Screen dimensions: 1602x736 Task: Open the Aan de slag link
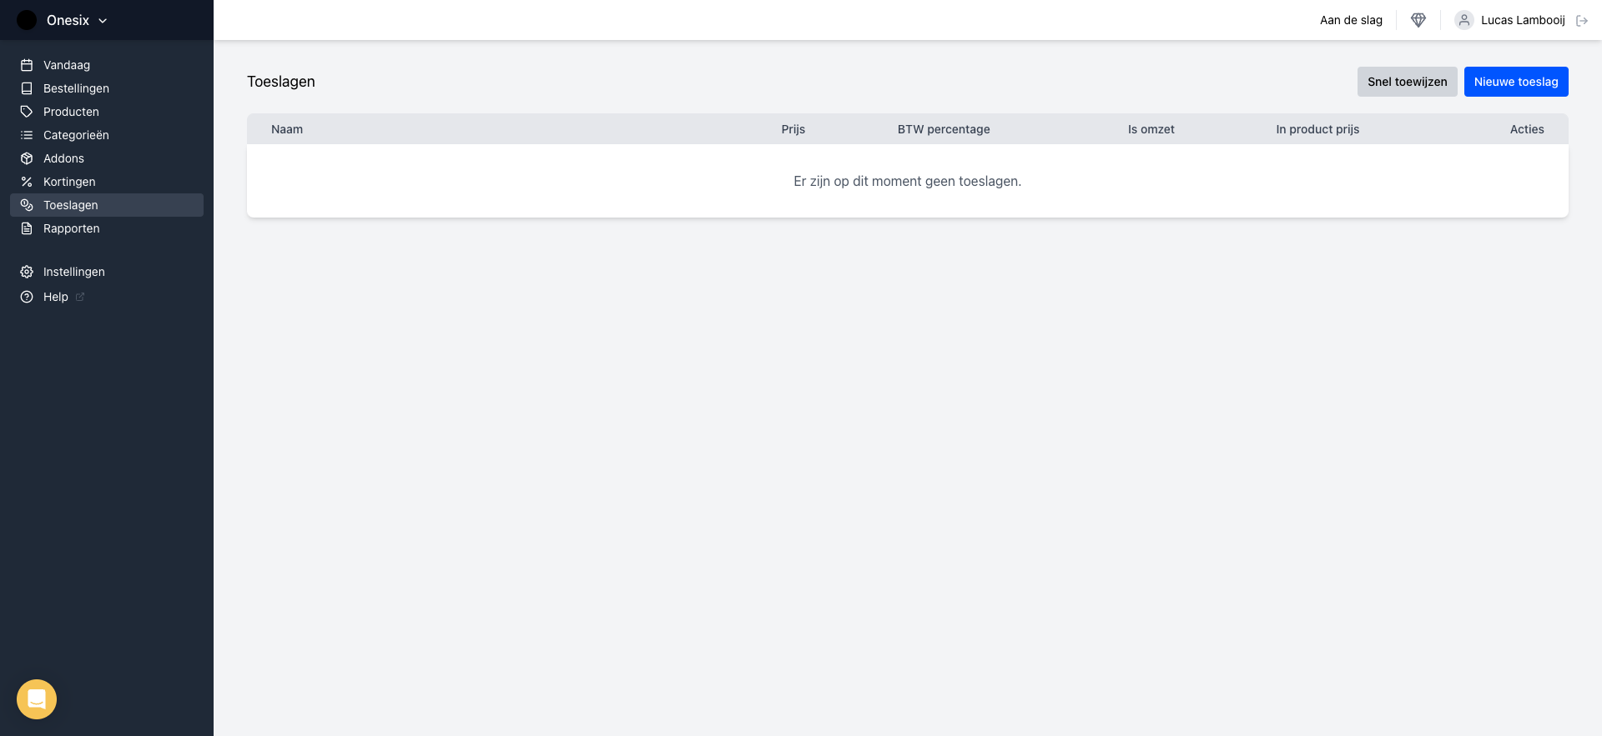[1351, 20]
